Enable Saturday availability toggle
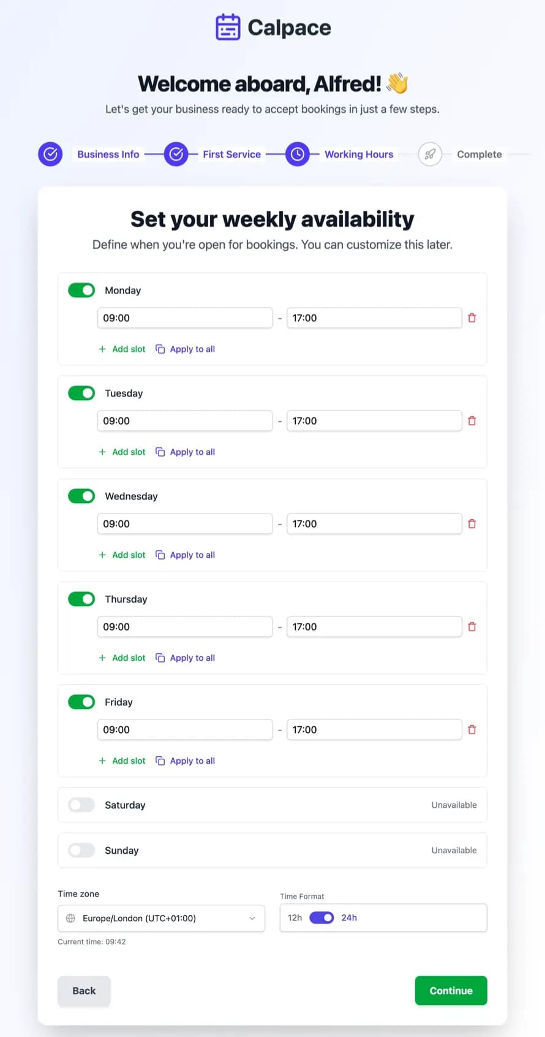This screenshot has height=1037, width=545. coord(81,805)
